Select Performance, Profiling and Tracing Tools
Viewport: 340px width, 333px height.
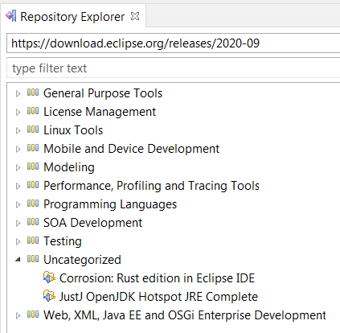[x=151, y=186]
